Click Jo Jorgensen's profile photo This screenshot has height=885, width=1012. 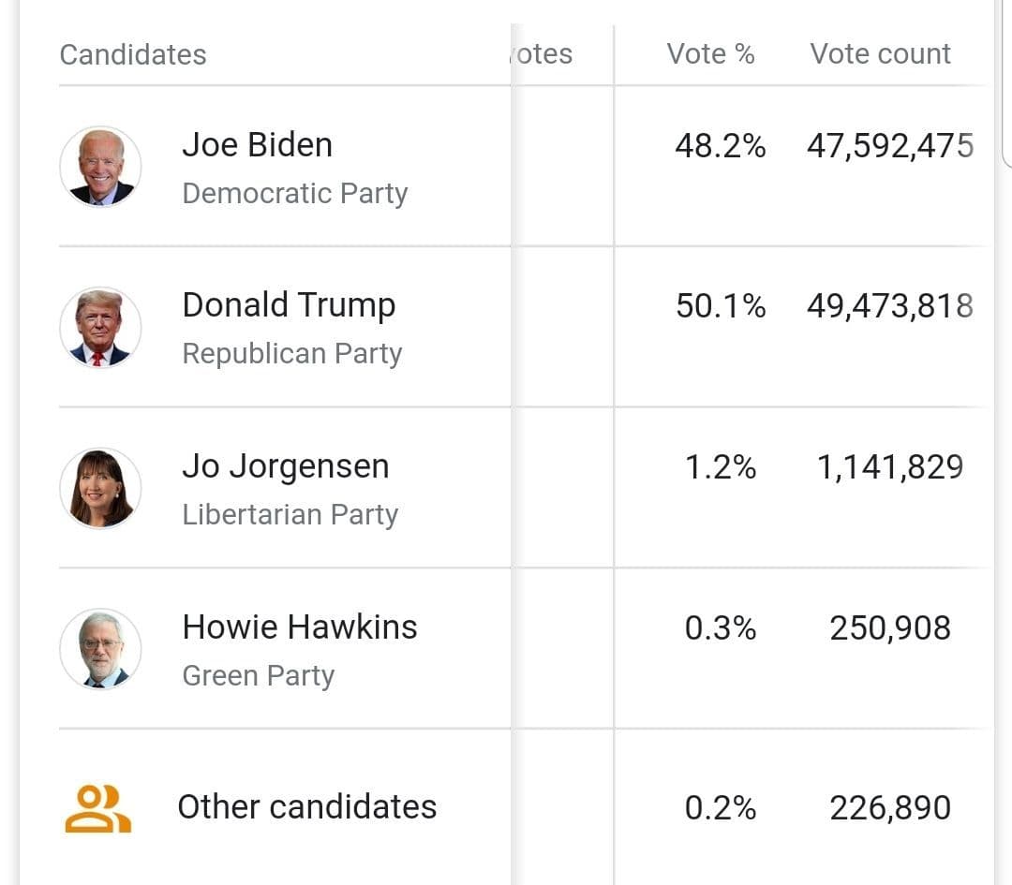(100, 488)
